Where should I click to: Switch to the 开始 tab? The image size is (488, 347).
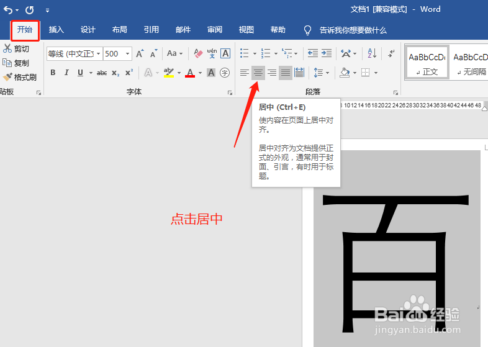coord(25,30)
